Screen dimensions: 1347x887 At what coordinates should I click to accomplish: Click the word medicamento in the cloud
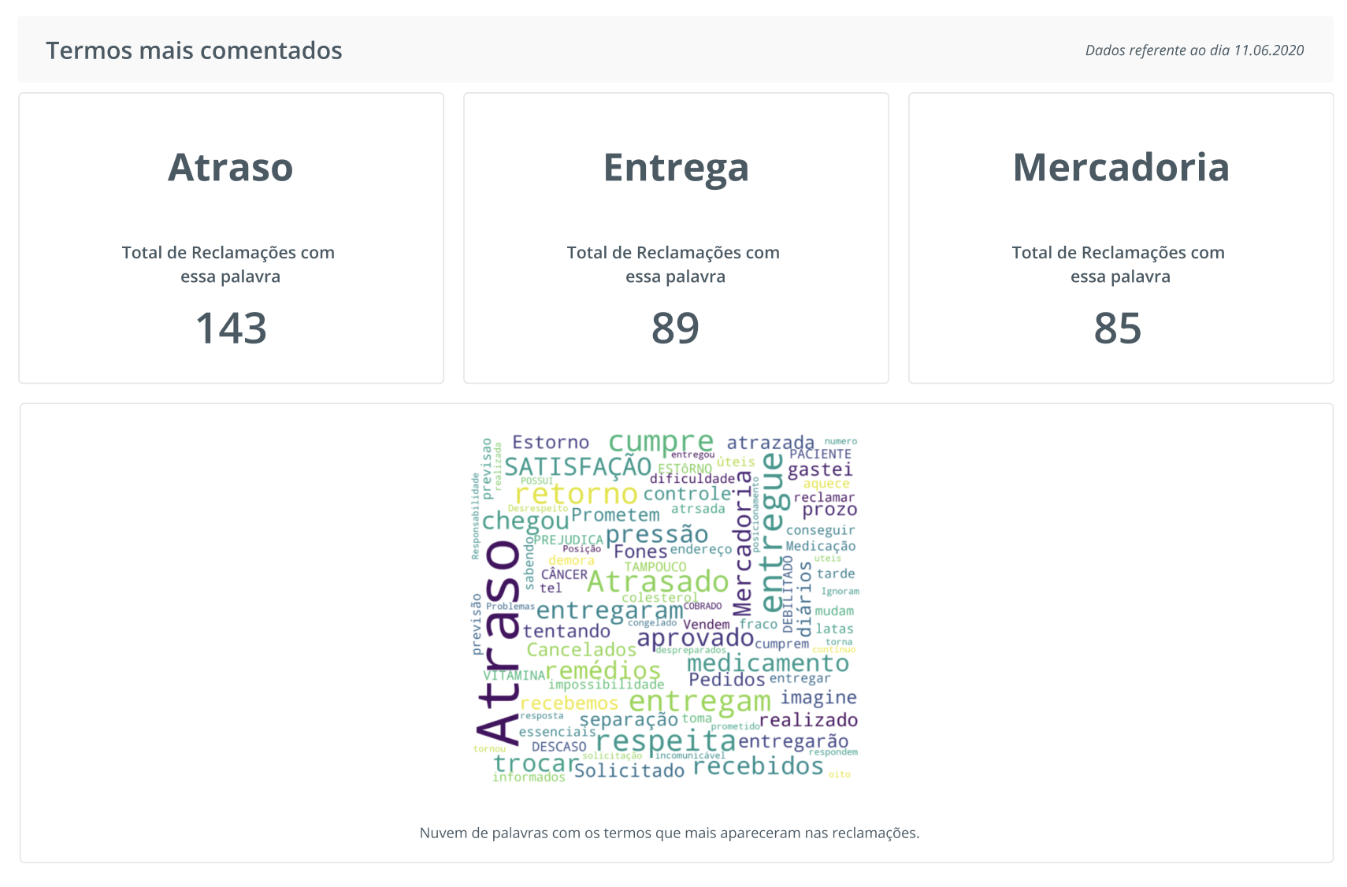[x=768, y=663]
